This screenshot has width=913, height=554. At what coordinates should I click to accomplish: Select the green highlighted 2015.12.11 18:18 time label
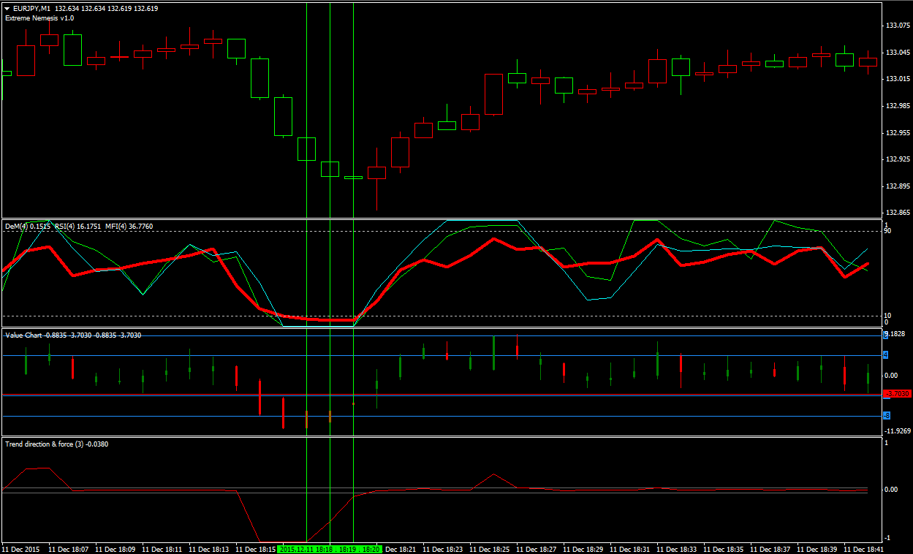[x=306, y=548]
